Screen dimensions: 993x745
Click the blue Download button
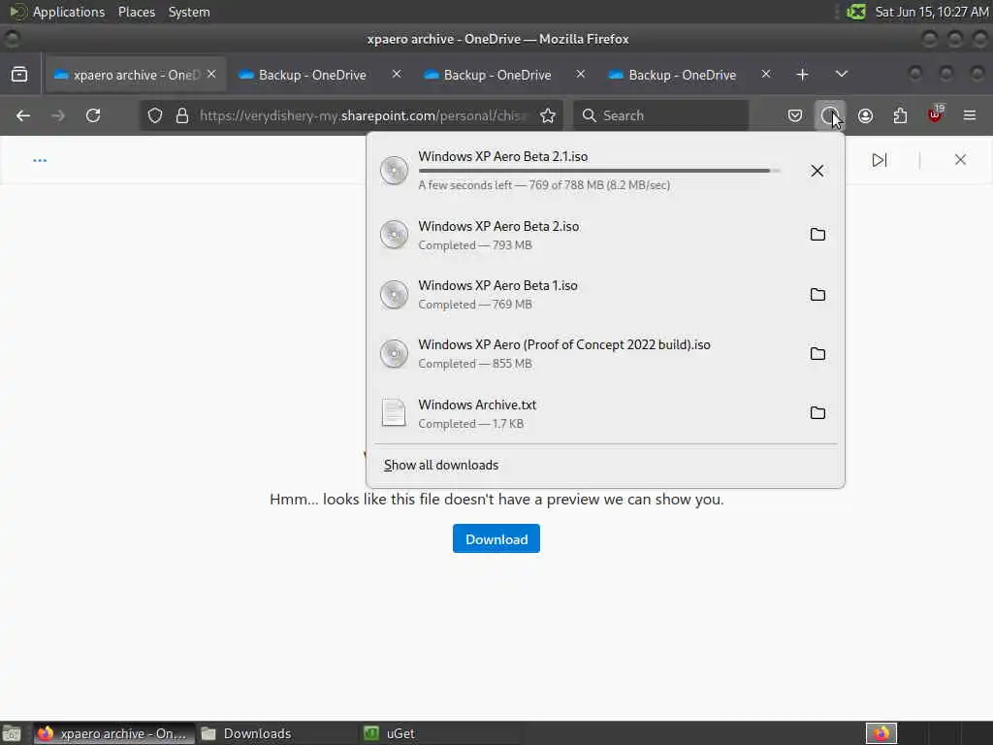click(496, 538)
